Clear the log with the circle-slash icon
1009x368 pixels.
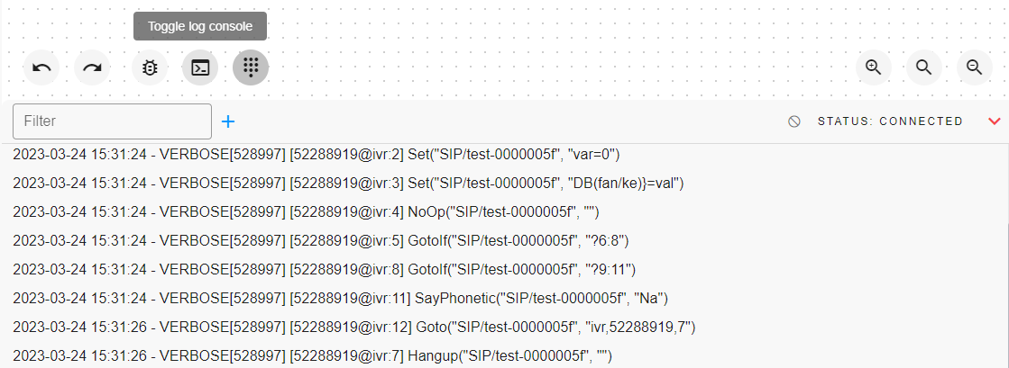click(x=793, y=121)
